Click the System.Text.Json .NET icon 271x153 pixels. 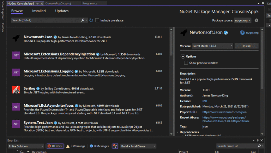[x=16, y=124]
